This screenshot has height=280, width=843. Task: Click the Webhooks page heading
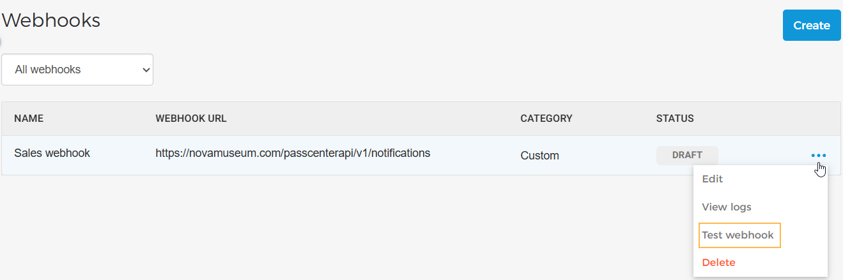point(51,20)
